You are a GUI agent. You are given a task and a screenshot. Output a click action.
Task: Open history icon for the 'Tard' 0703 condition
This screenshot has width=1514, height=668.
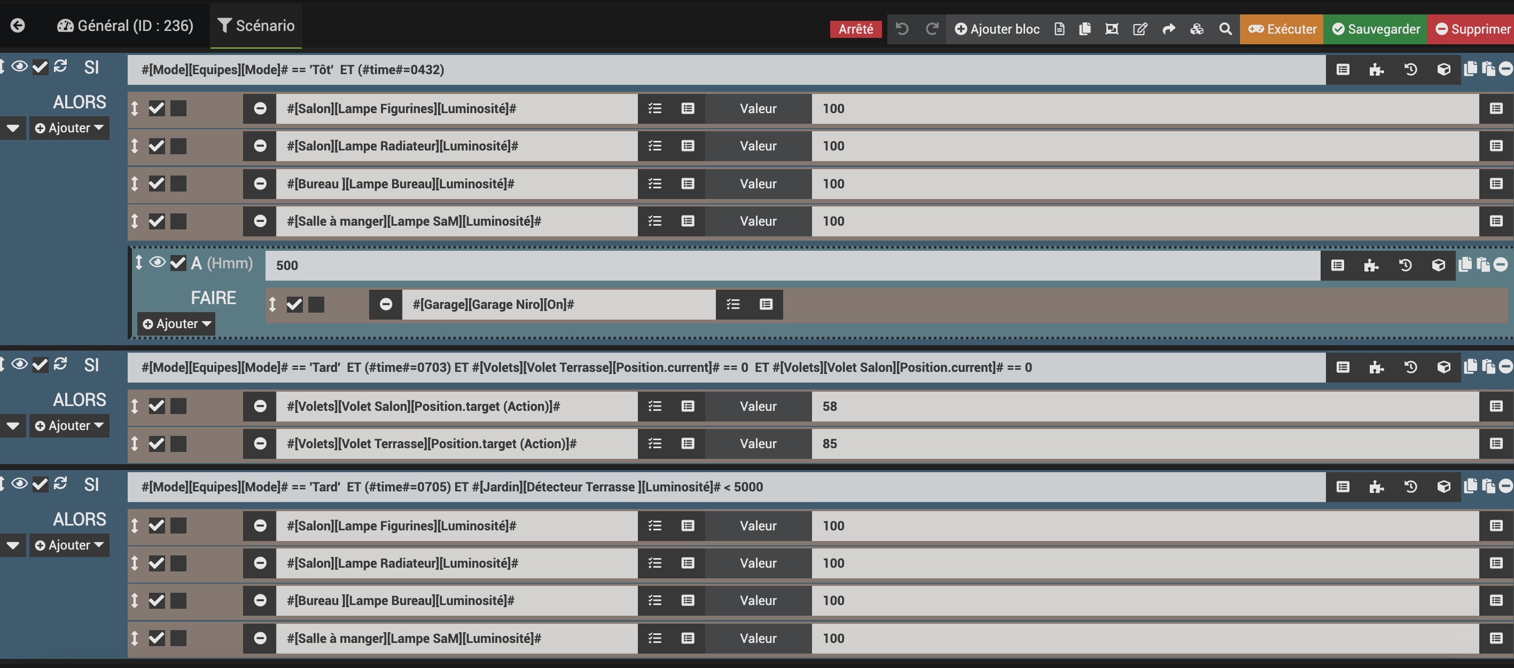point(1410,368)
